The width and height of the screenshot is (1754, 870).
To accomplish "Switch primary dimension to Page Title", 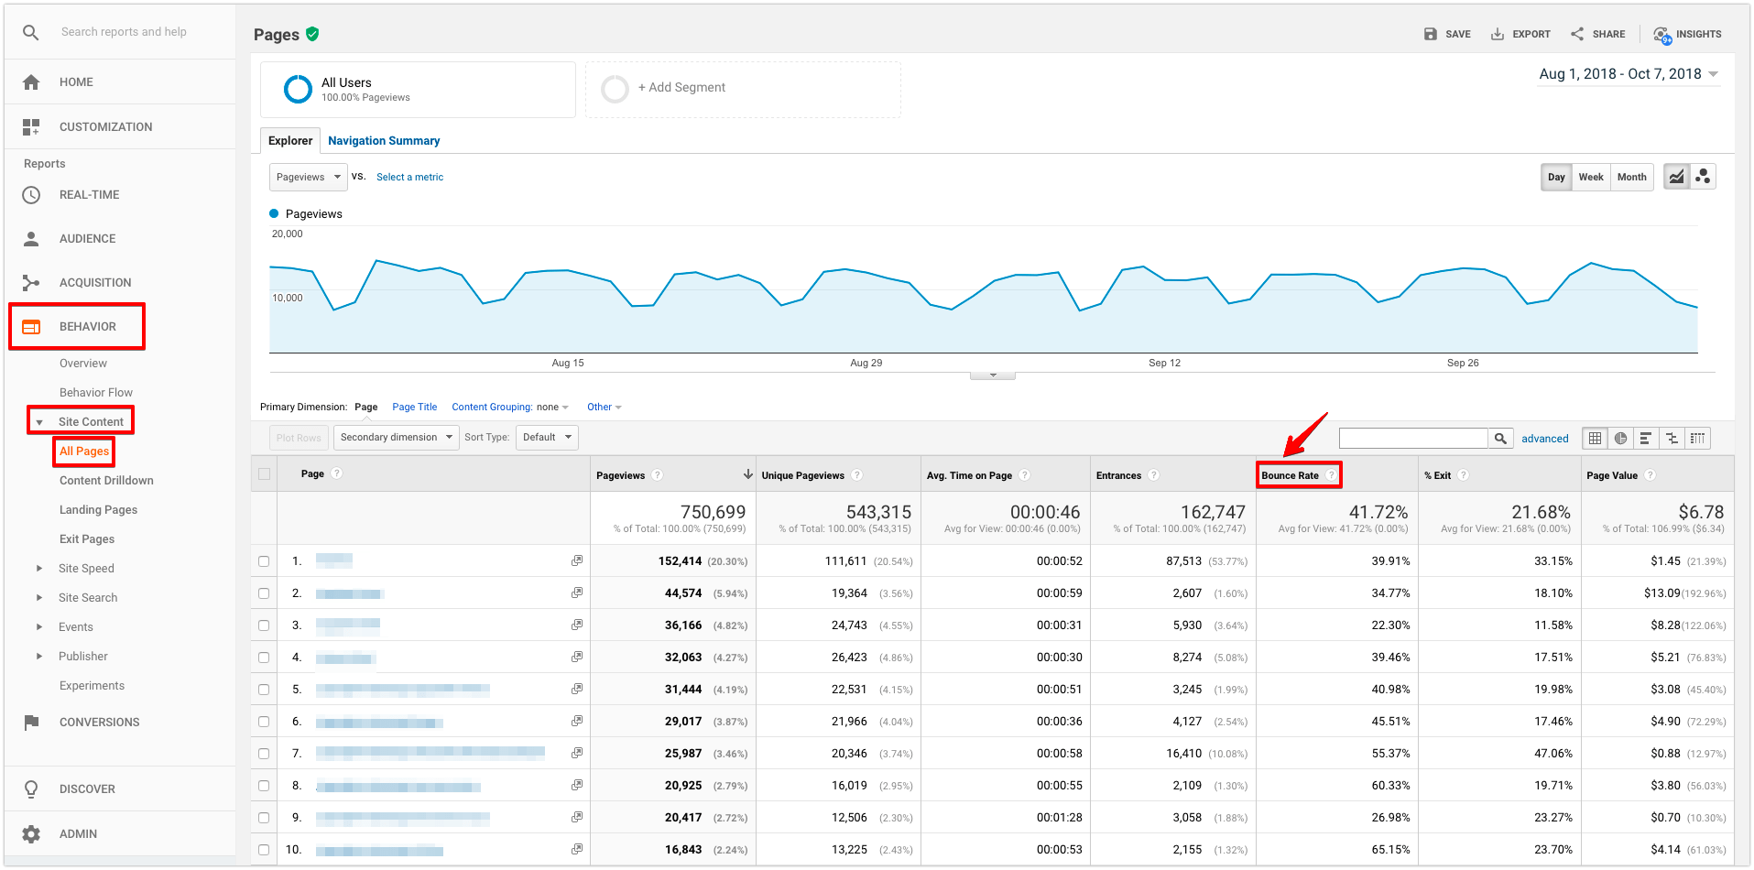I will [415, 408].
